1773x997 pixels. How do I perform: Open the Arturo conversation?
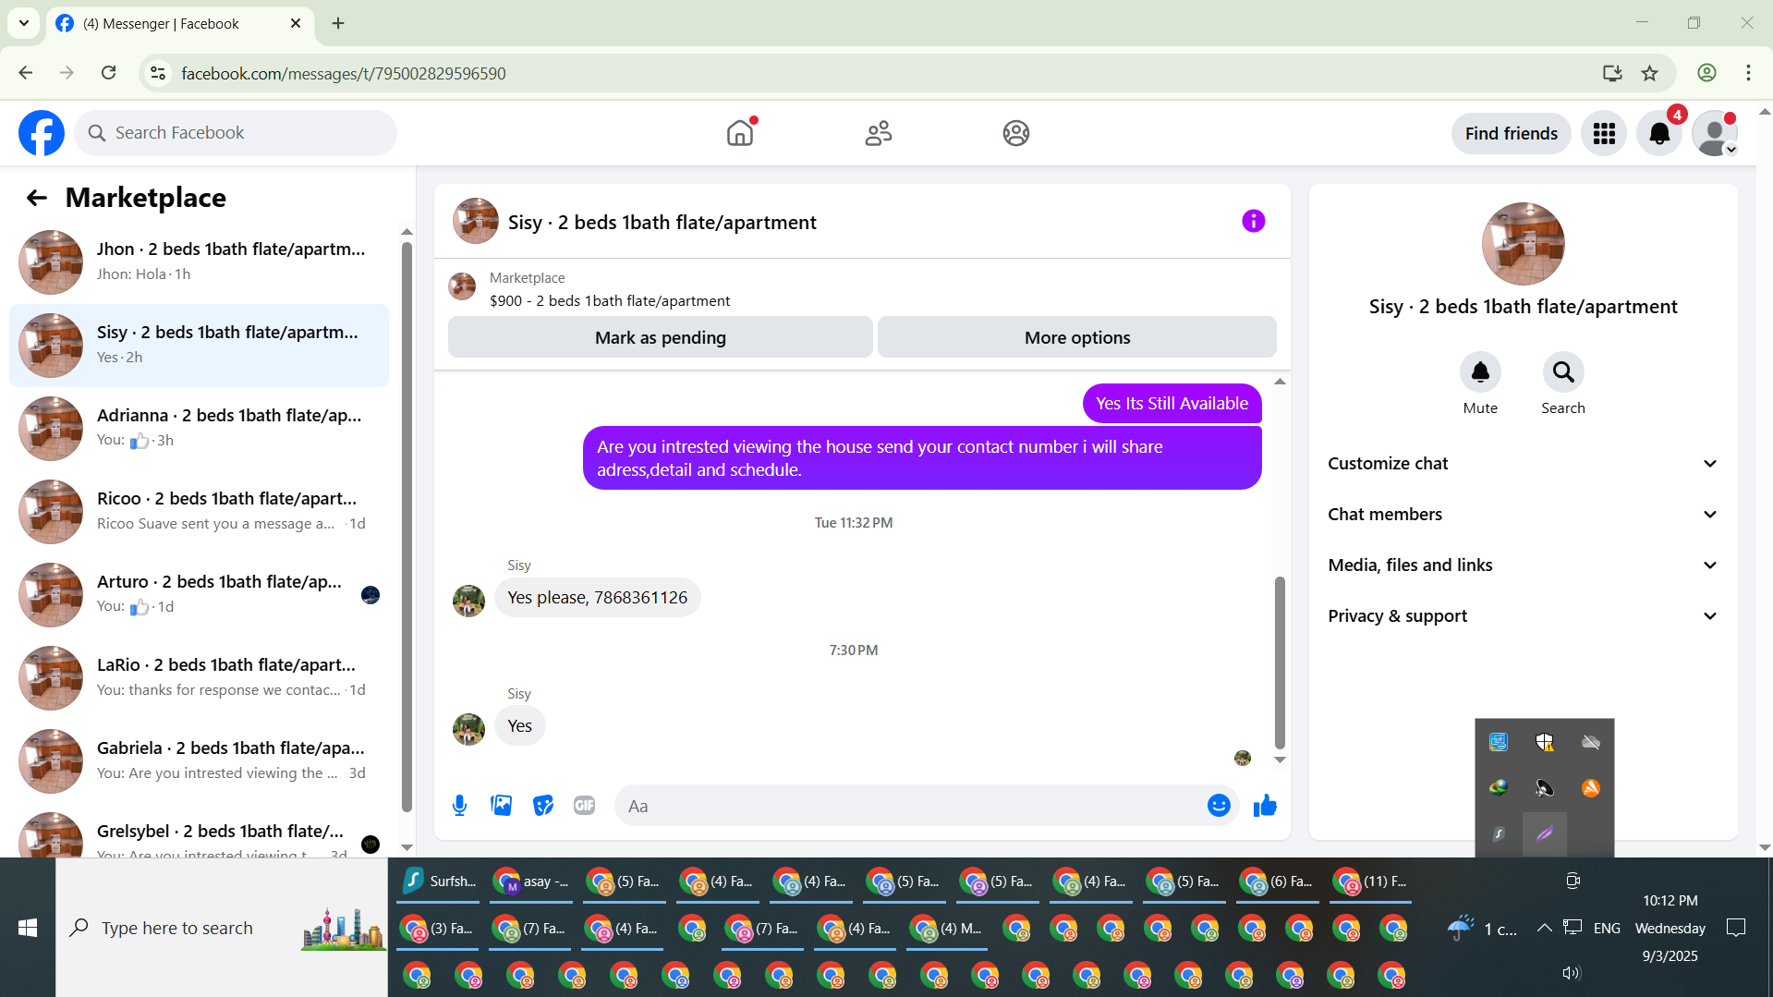199,595
